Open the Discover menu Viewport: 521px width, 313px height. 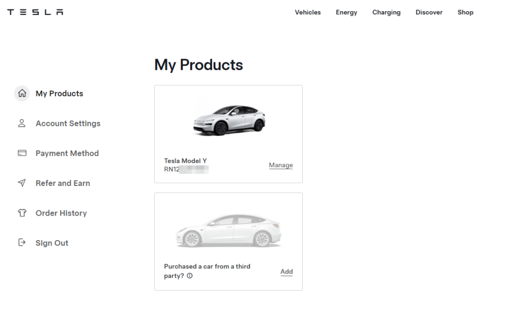(x=429, y=12)
